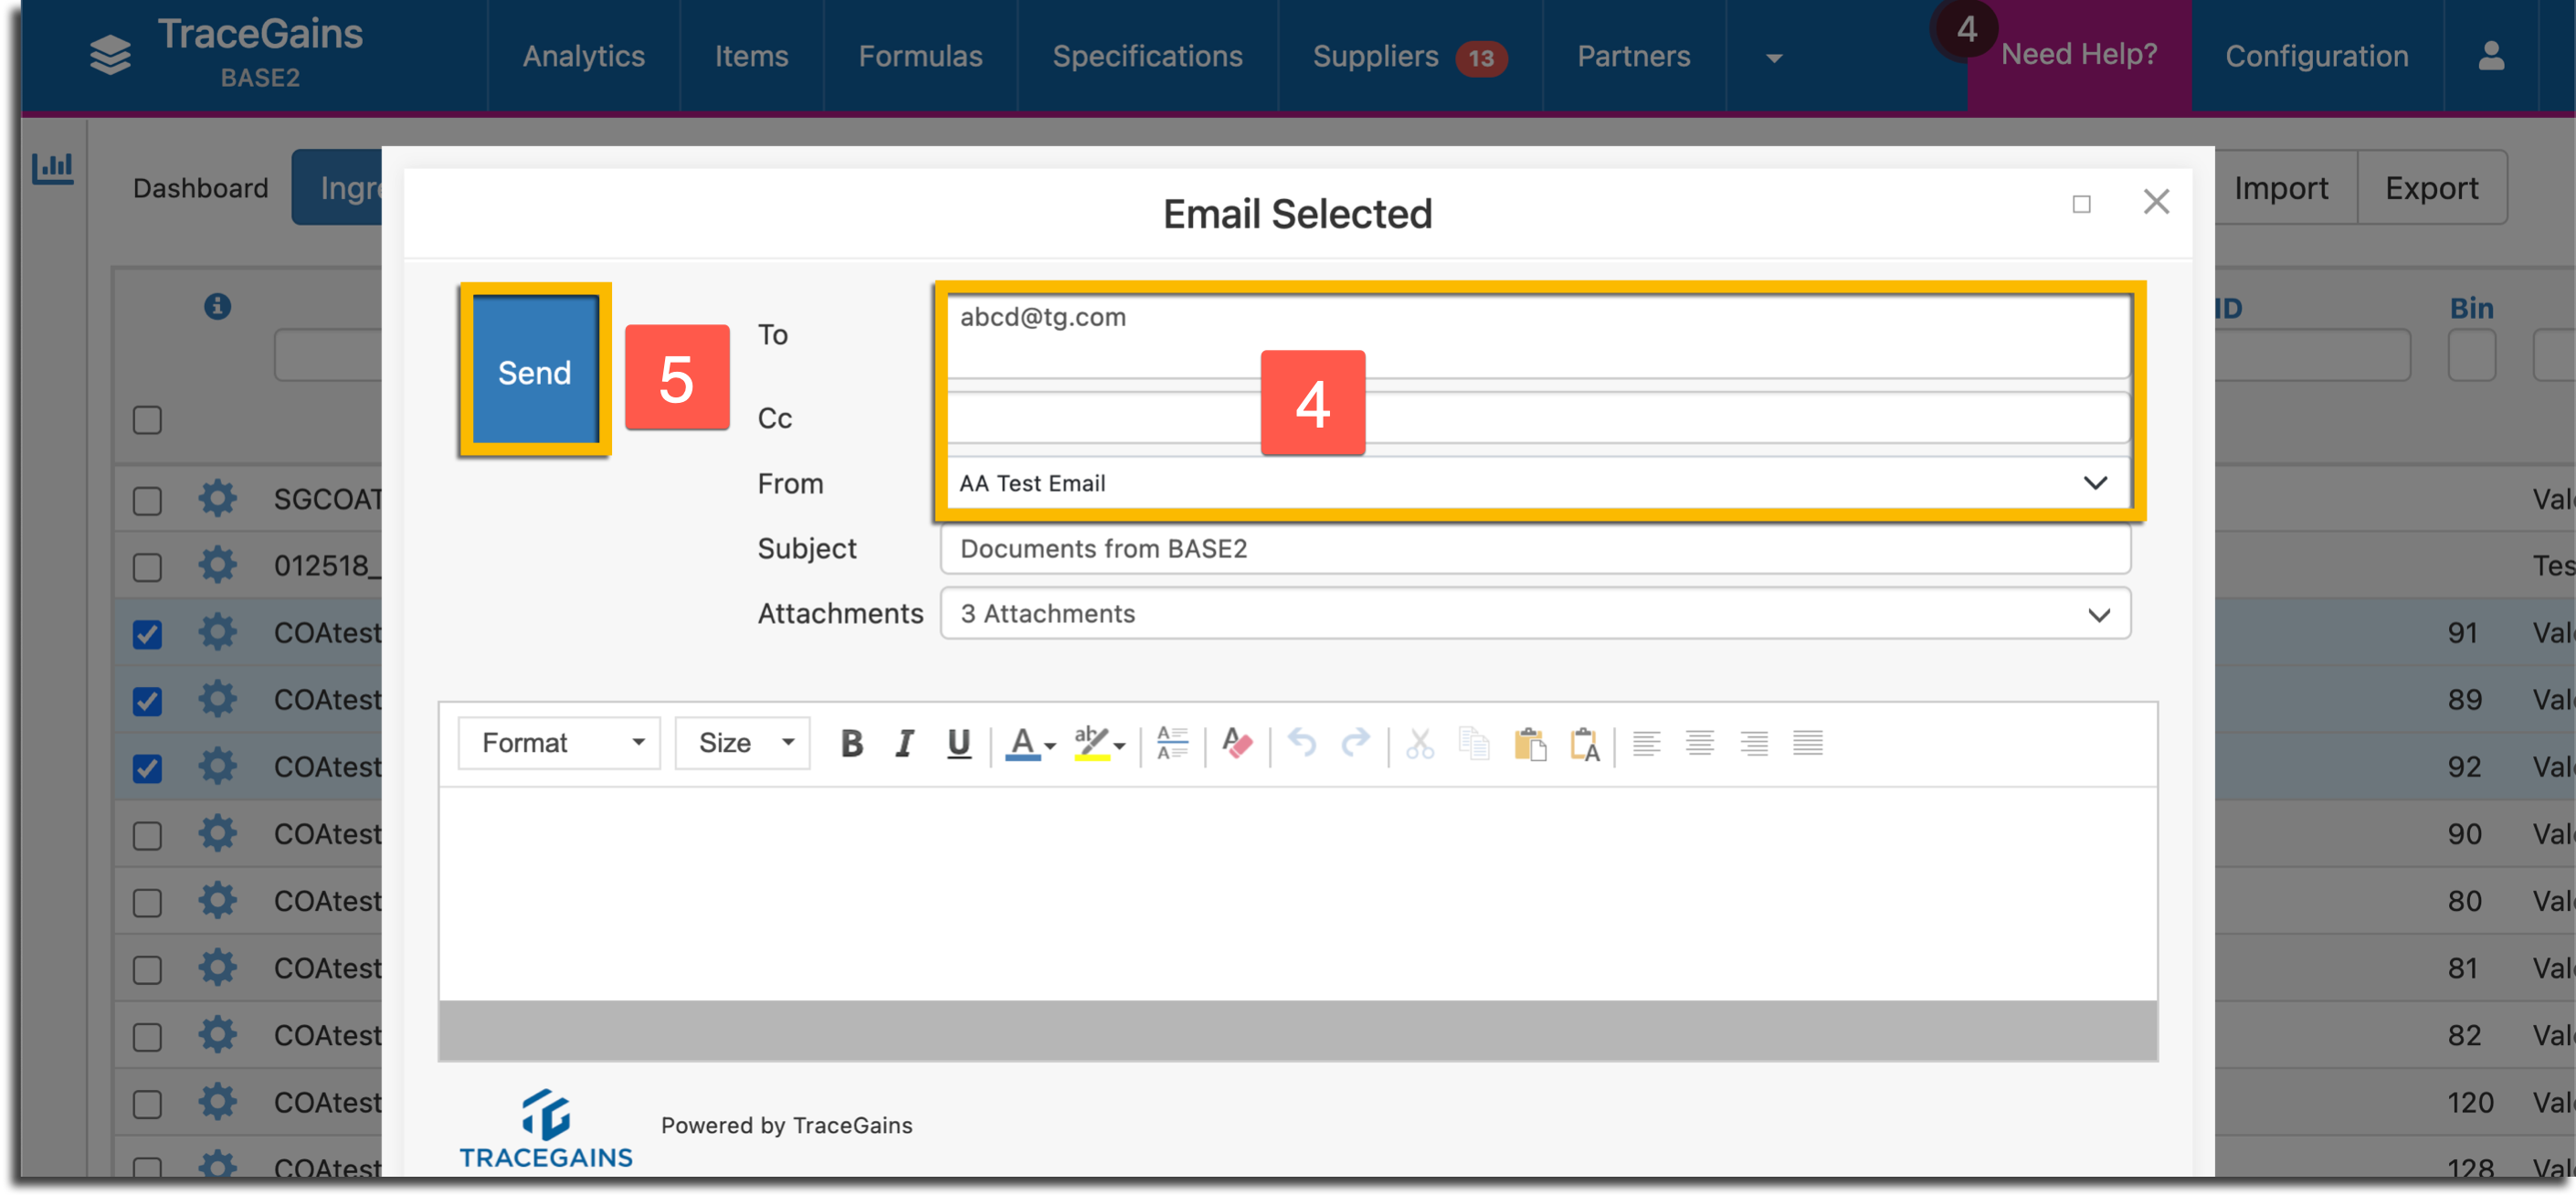
Task: Click the Italic formatting icon
Action: 904,743
